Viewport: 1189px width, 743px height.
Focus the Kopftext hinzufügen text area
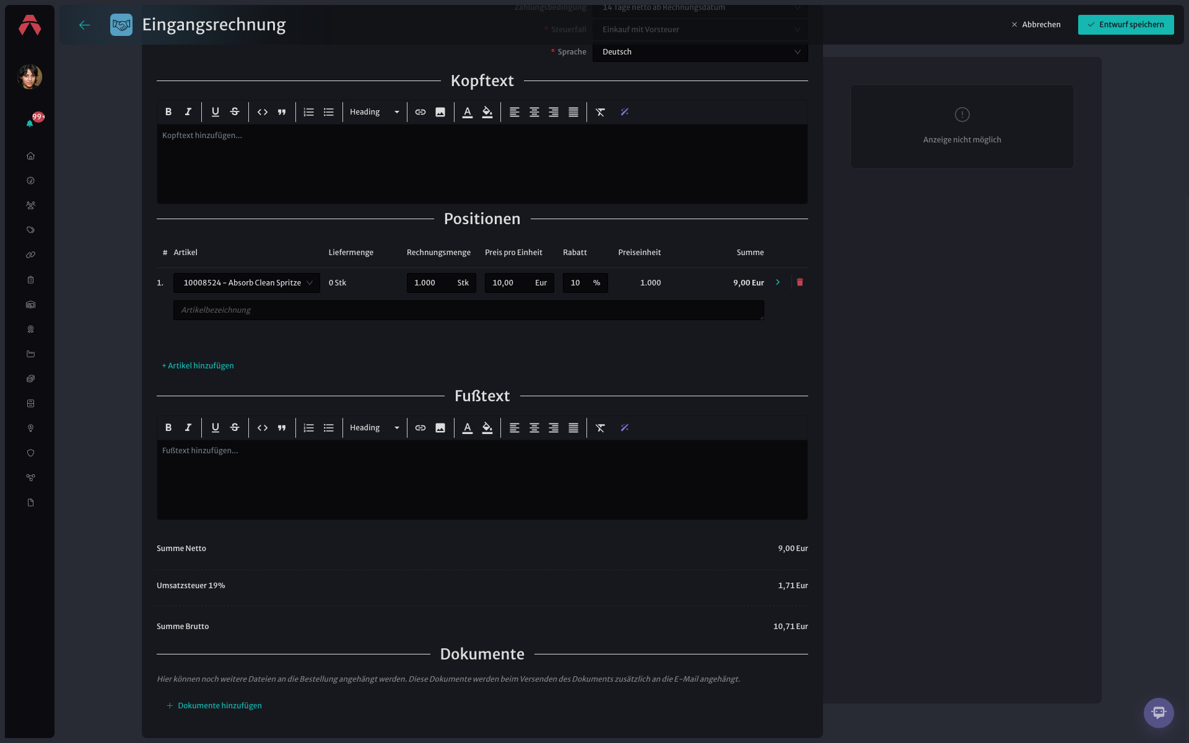[x=482, y=164]
